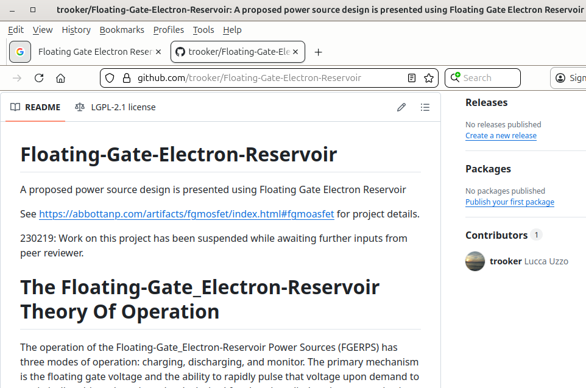Open the abbottanp.com project details link

coord(186,214)
